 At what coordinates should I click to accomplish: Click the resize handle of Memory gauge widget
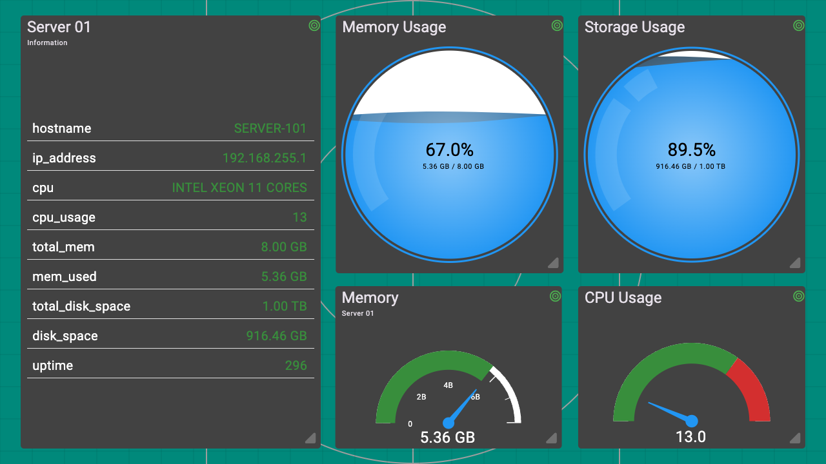point(552,438)
